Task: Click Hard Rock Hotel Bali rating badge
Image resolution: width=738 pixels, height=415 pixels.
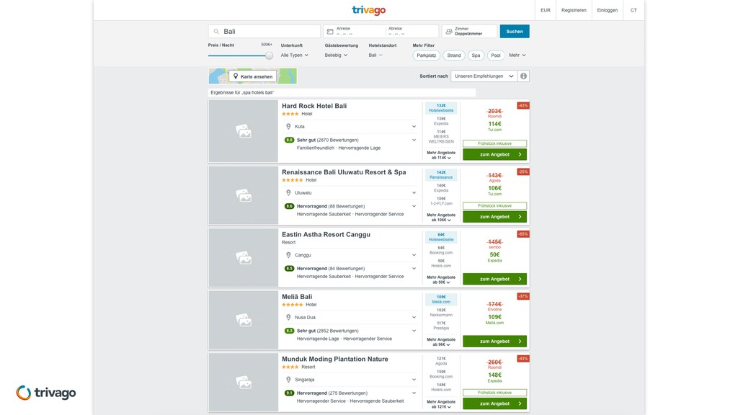Action: click(x=289, y=140)
